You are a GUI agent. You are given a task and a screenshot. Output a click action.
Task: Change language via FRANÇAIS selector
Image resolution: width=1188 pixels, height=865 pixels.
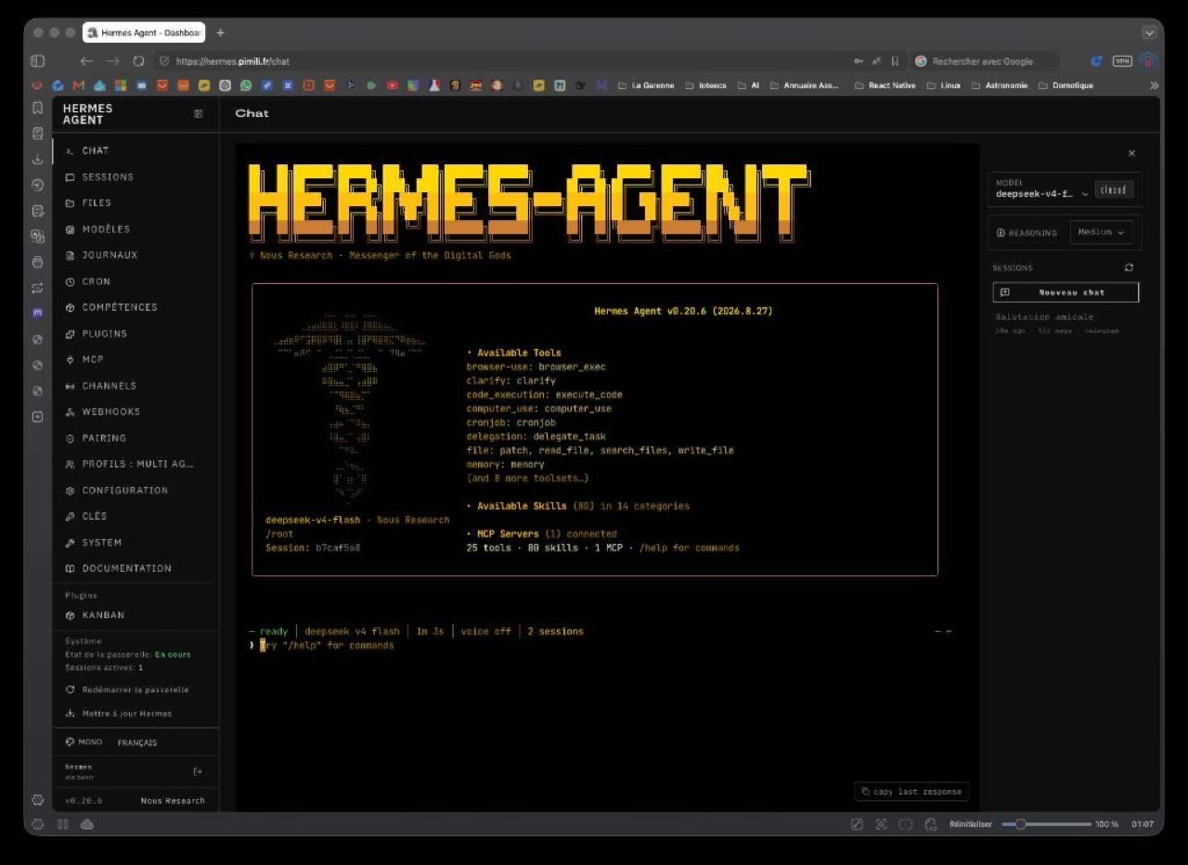click(x=137, y=742)
